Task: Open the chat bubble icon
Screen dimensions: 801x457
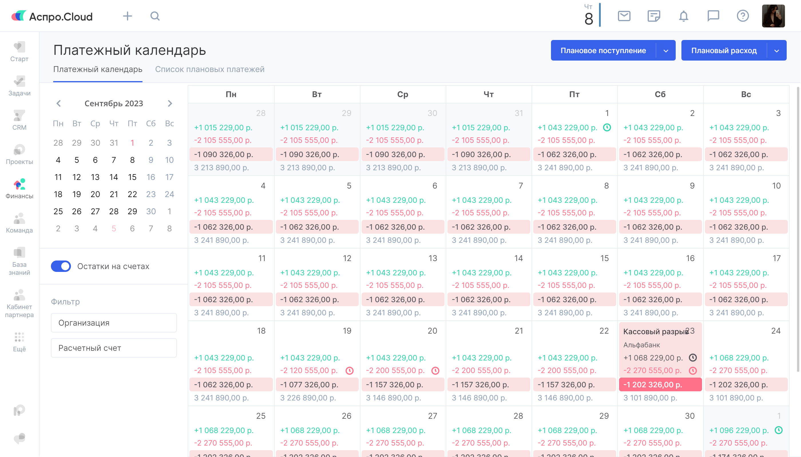Action: click(x=713, y=16)
